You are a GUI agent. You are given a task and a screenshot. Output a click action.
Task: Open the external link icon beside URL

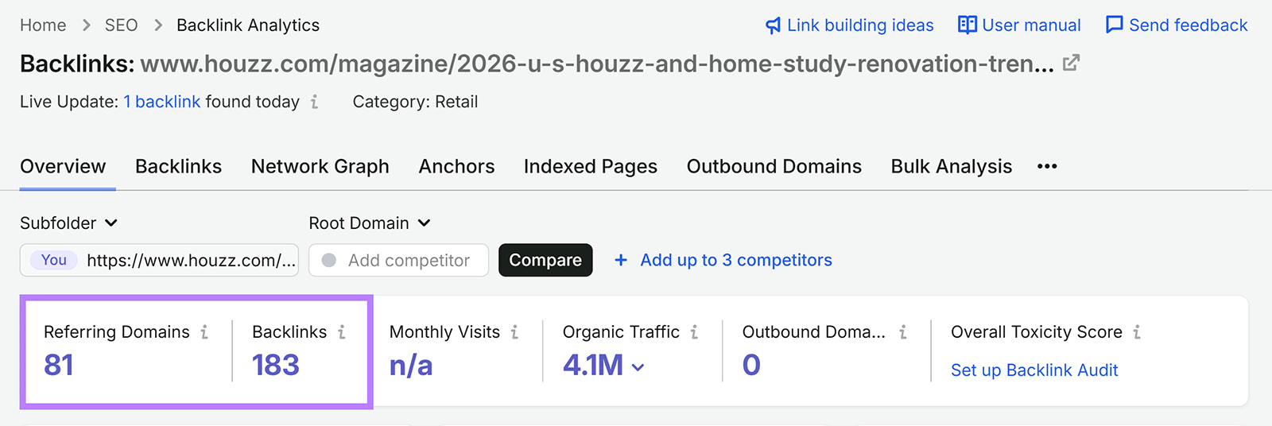click(1071, 63)
